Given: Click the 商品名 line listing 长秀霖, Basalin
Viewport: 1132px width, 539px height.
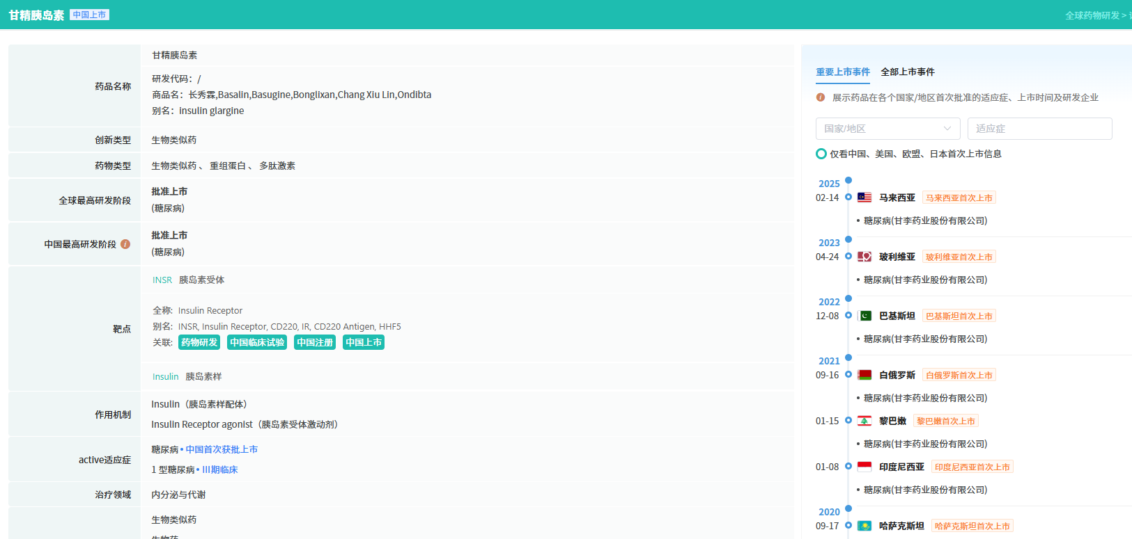Looking at the screenshot, I should click(x=292, y=95).
